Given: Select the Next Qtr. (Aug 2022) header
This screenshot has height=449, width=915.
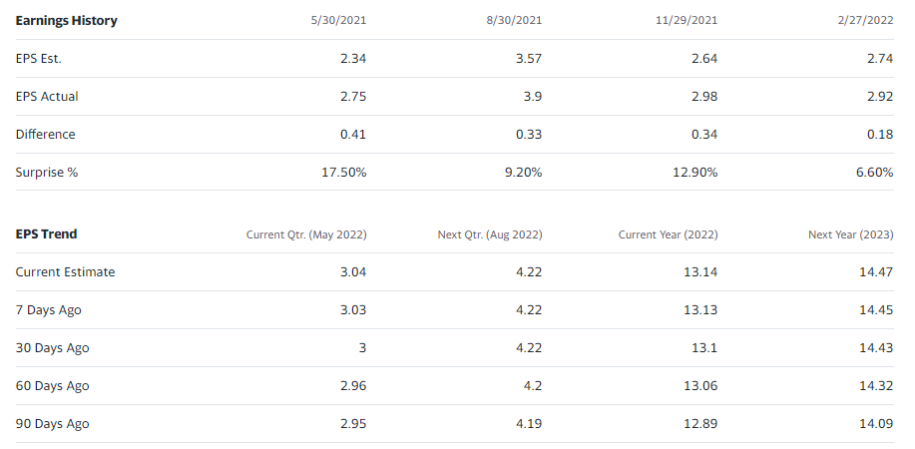Looking at the screenshot, I should coord(490,235).
